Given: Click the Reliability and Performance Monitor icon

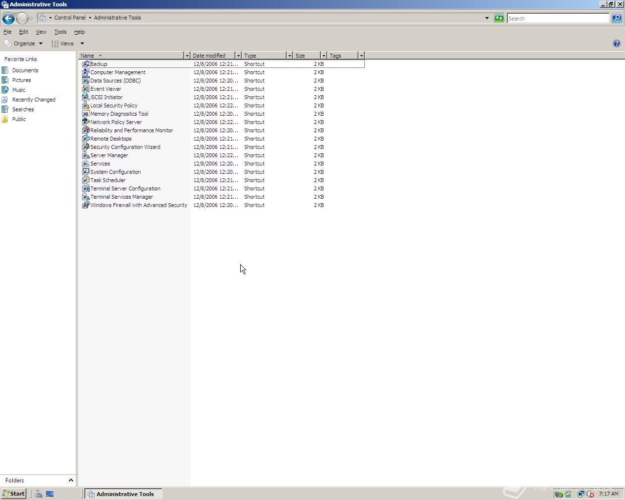Looking at the screenshot, I should tap(85, 130).
